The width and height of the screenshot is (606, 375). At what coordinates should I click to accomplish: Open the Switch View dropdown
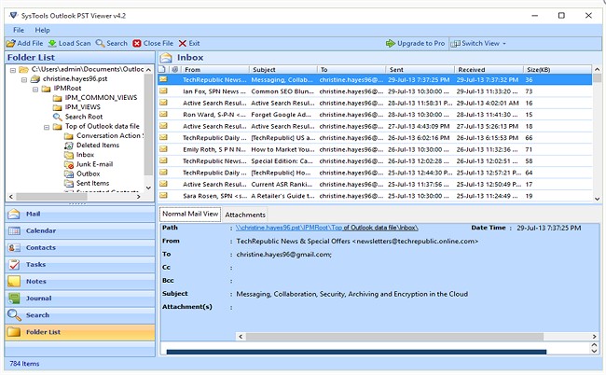pos(482,44)
